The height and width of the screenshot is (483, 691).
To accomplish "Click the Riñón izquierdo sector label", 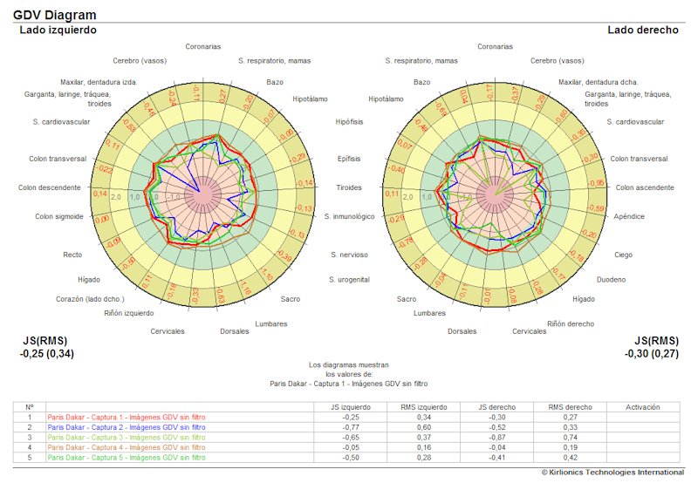I will 128,313.
